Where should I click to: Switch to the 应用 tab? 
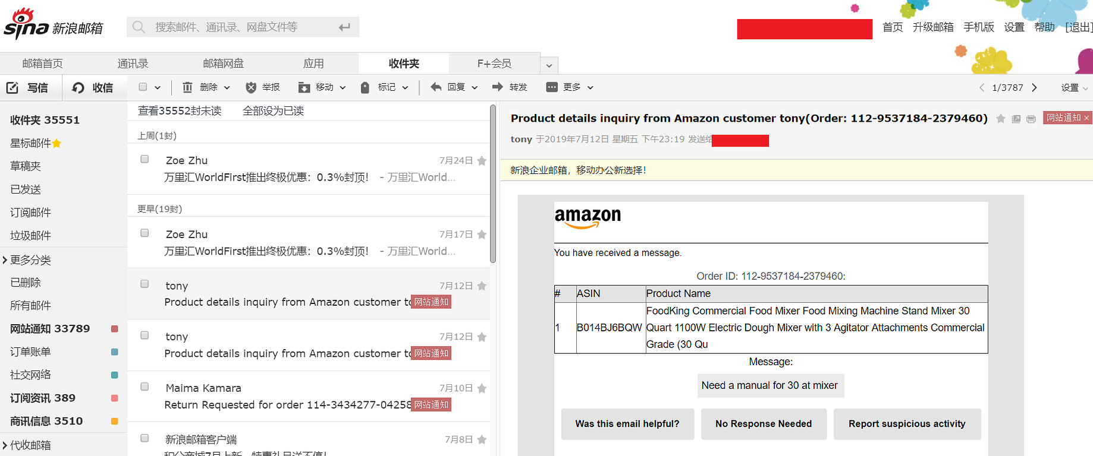[313, 64]
